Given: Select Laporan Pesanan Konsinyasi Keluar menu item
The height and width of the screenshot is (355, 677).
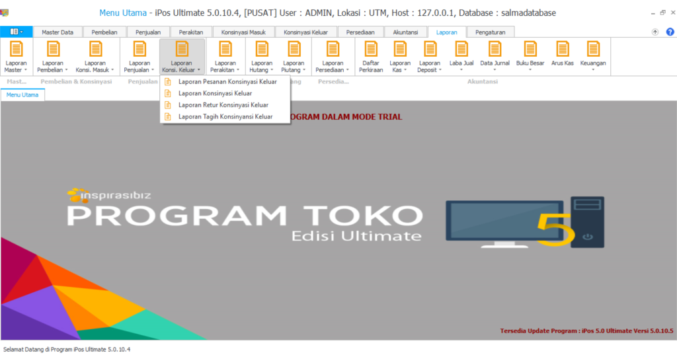Looking at the screenshot, I should (x=225, y=81).
